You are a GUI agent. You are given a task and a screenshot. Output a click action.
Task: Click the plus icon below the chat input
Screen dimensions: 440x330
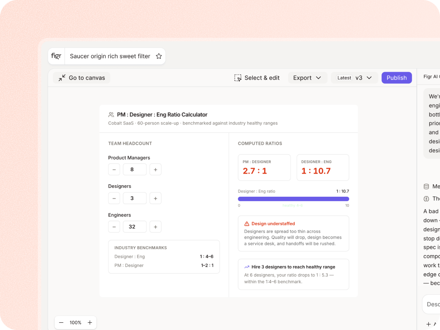click(428, 324)
